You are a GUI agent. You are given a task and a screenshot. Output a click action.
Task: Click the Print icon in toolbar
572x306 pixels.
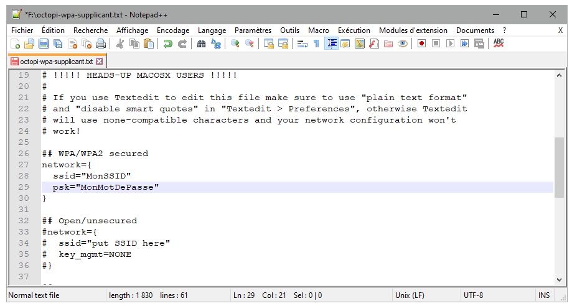point(101,44)
